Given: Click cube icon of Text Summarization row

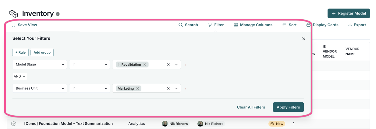Looking at the screenshot, I should [14, 124].
